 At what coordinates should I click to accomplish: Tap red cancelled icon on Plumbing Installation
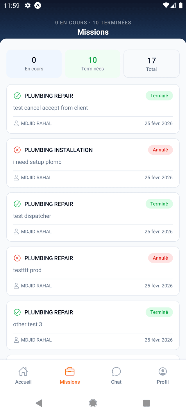coord(17,150)
